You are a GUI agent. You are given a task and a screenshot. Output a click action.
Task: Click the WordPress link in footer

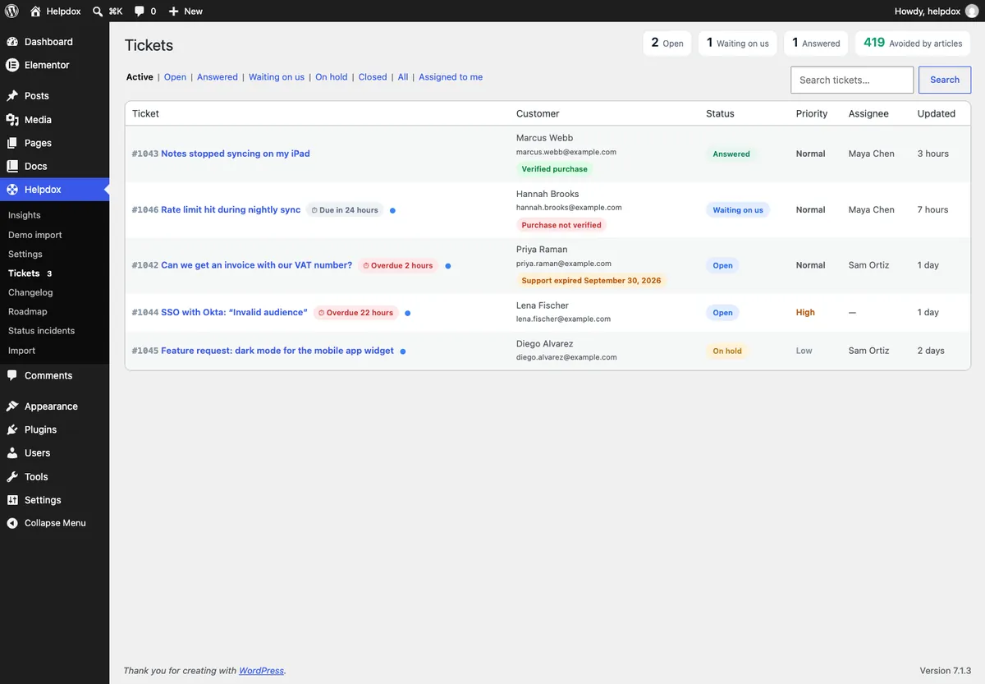coord(261,671)
